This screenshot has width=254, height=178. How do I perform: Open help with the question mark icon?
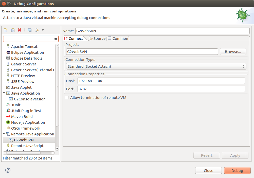coord(8,170)
